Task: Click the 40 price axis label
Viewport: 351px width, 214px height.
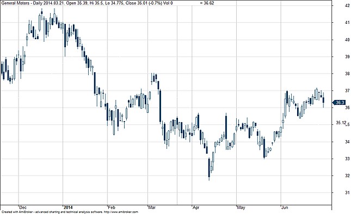Action: (347, 40)
